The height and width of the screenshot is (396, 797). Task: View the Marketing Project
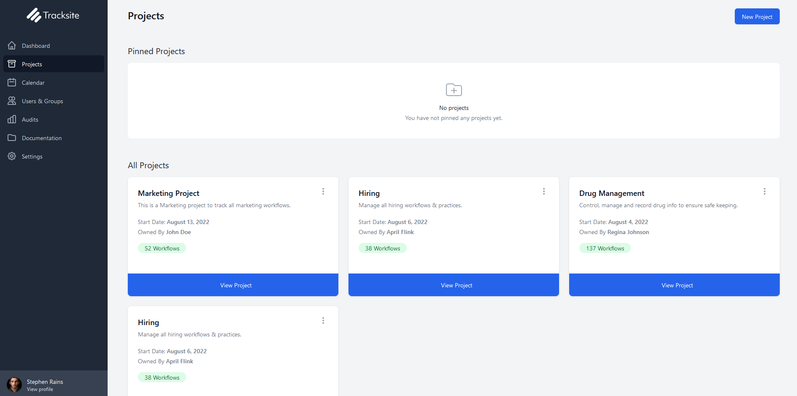click(233, 285)
